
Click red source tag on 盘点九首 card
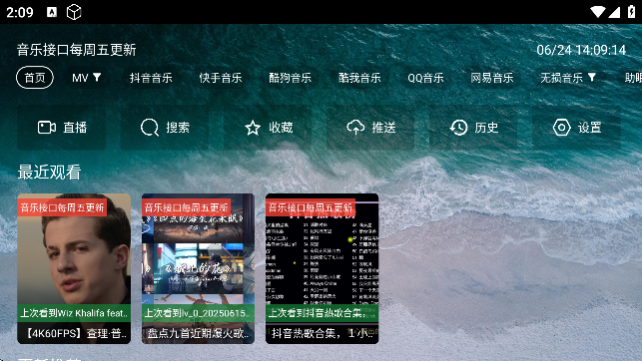(x=187, y=207)
